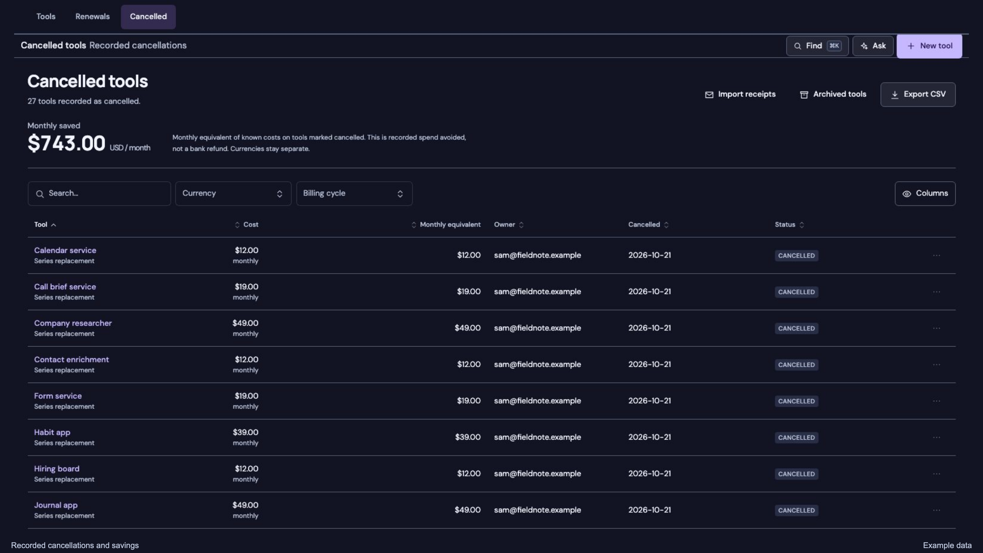The image size is (983, 553).
Task: Click the $743.00 monthly saved value
Action: 66,143
